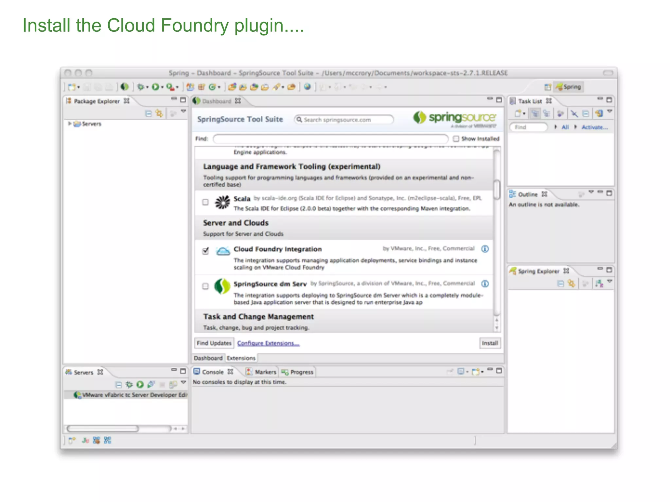This screenshot has height=502, width=670.
Task: Click the extensions list vertical scrollbar thumb
Action: tap(497, 190)
